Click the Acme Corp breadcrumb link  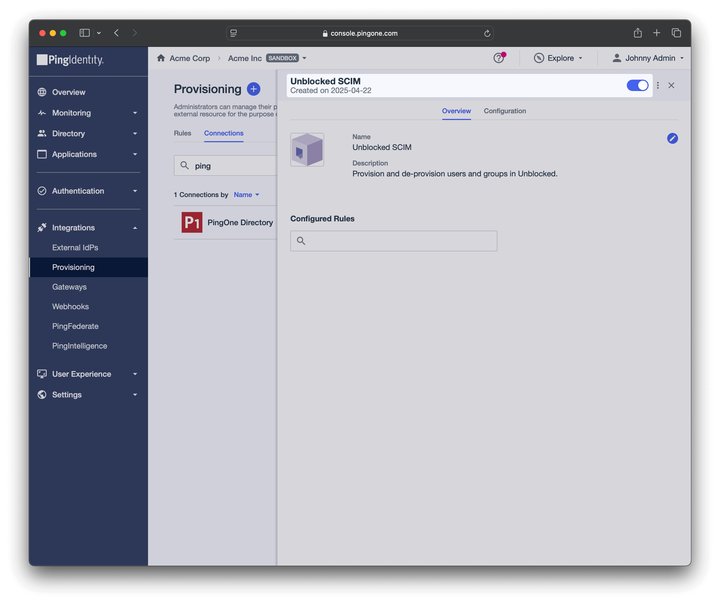[190, 58]
